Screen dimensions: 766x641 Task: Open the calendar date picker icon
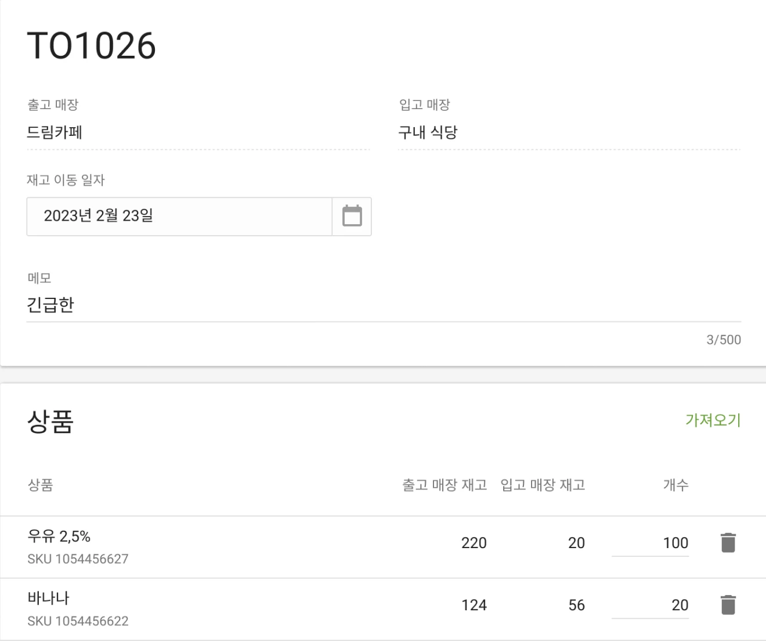tap(352, 216)
